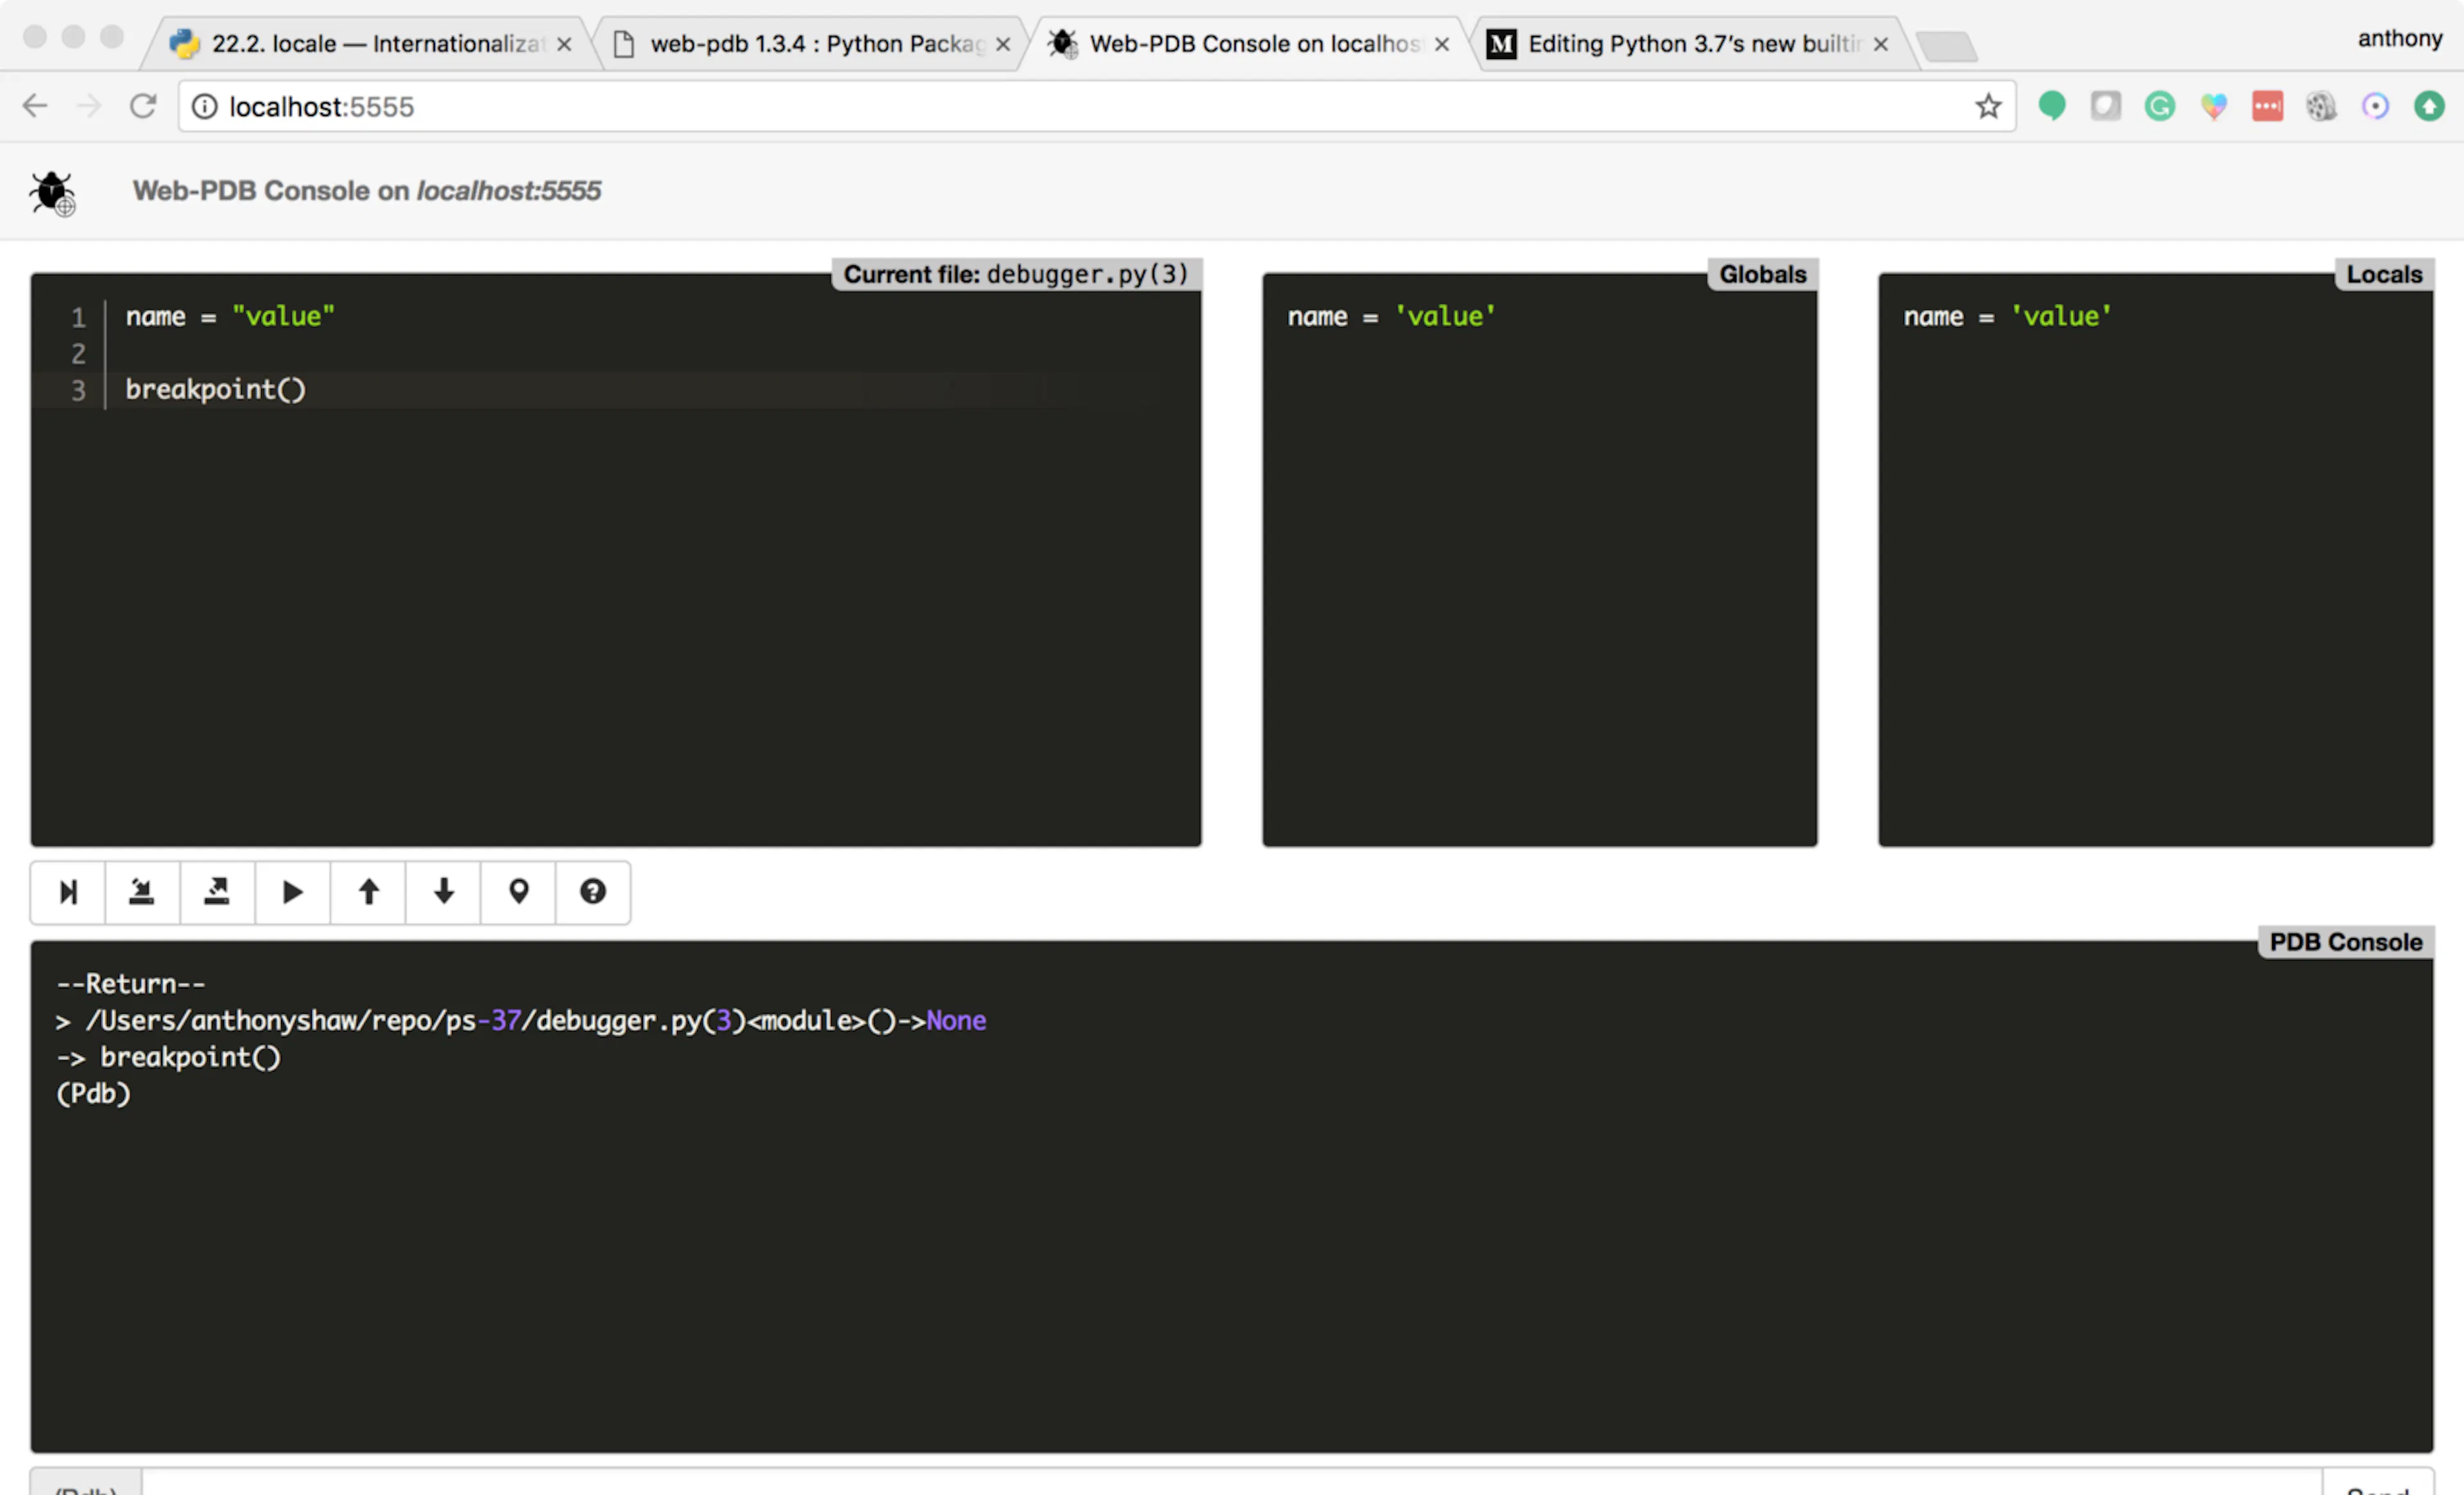Click the Step Out (return) icon
The image size is (2464, 1495).
click(217, 891)
